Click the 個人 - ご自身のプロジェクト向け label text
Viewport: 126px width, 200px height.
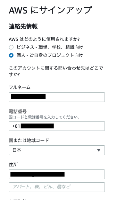pos(50,55)
